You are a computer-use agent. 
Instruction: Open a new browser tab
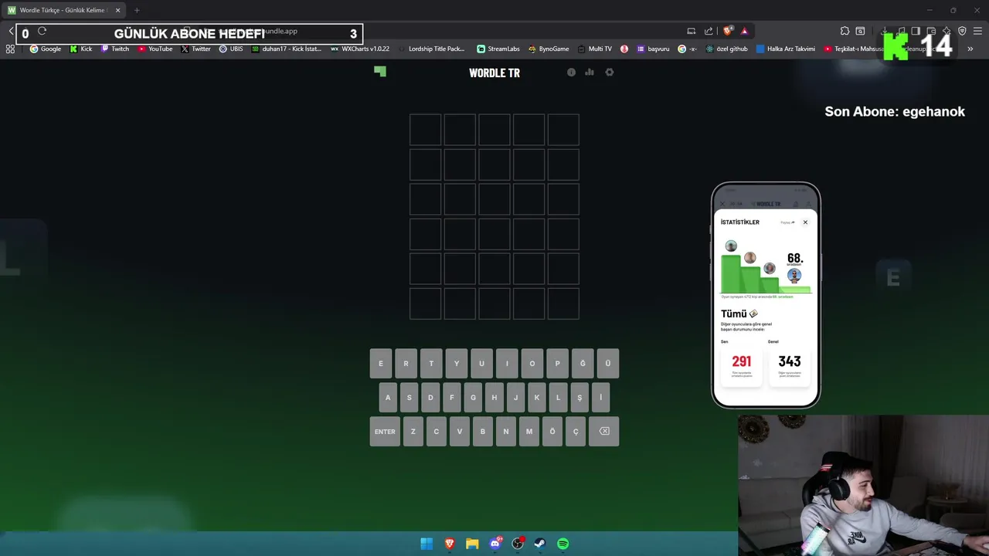coord(137,10)
